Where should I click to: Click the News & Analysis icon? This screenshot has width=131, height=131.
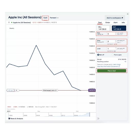click(9, 118)
